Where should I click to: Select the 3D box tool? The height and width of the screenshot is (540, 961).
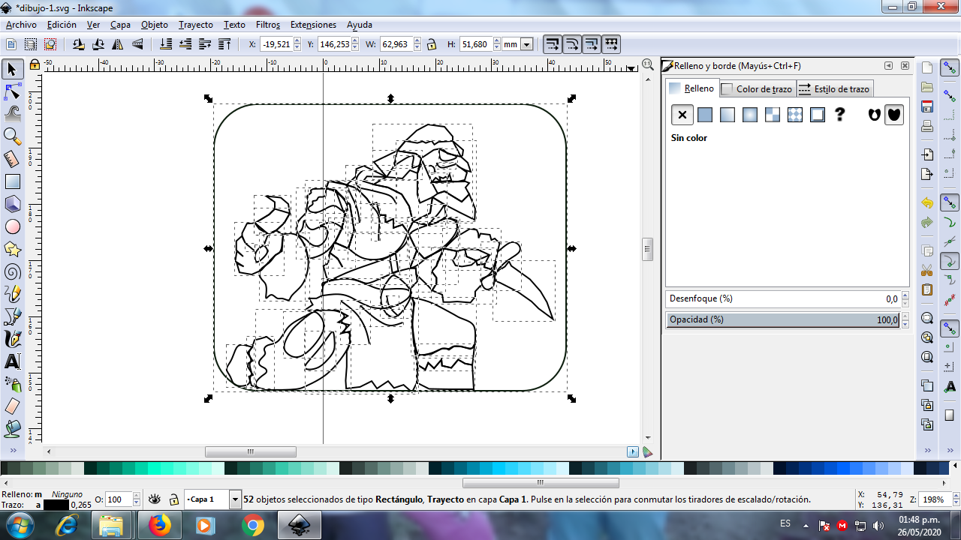(12, 204)
